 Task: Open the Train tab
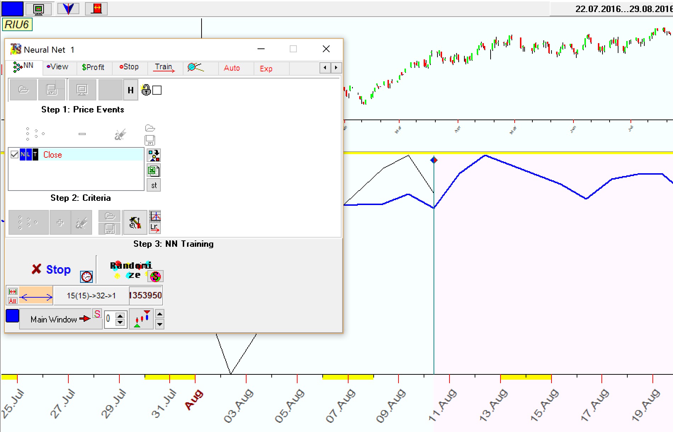(x=164, y=67)
